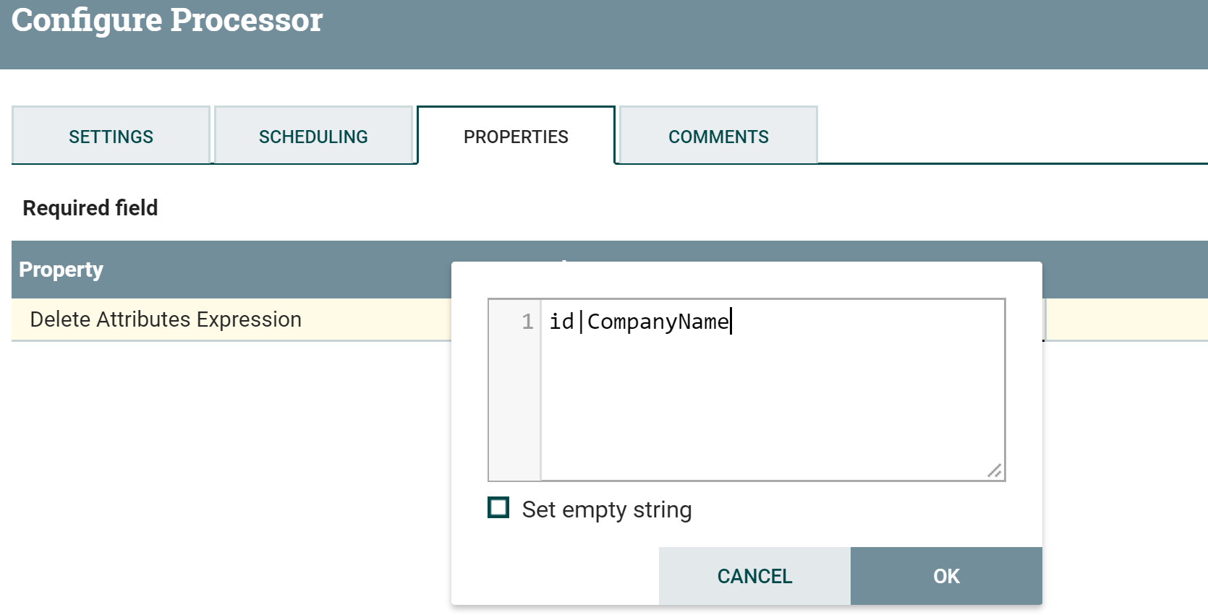
Task: Click the 'Required field' label
Action: (x=90, y=208)
